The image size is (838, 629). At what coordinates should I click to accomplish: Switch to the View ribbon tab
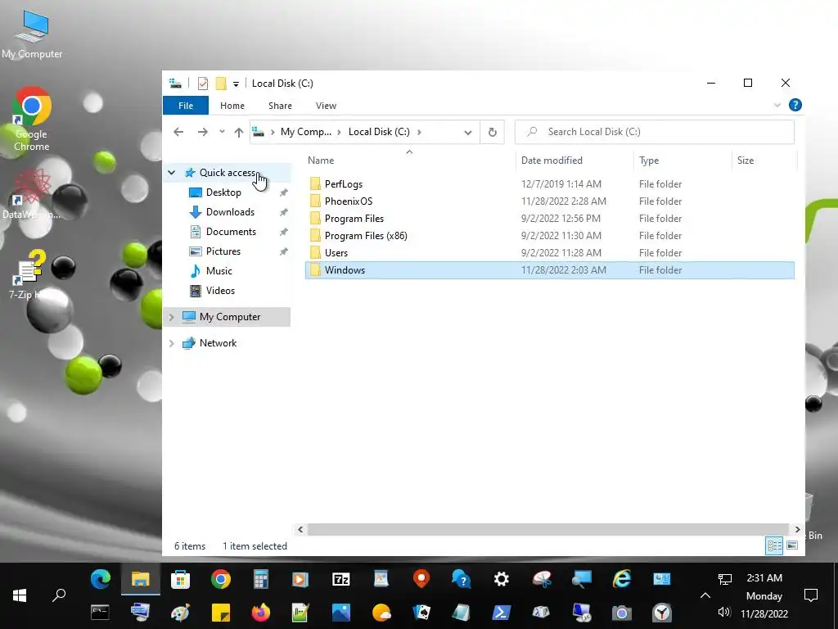pyautogui.click(x=326, y=106)
